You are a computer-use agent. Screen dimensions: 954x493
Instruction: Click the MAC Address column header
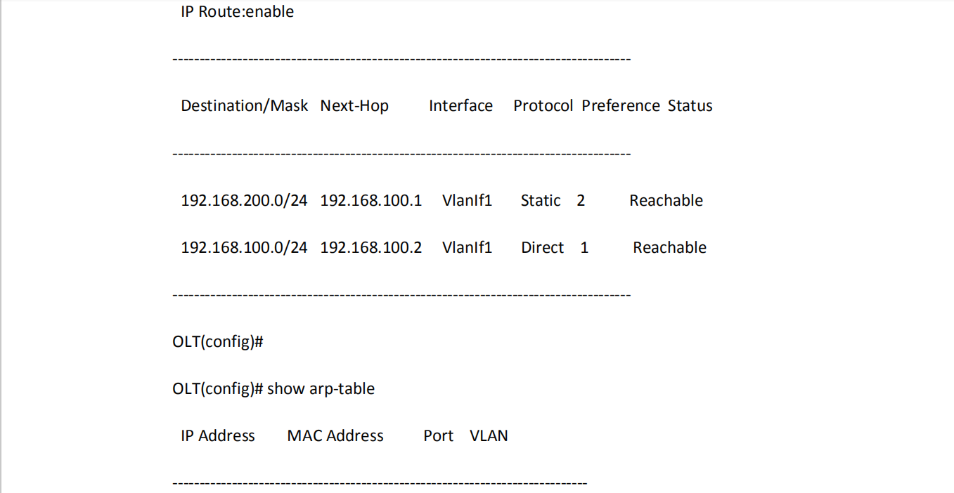pyautogui.click(x=335, y=436)
